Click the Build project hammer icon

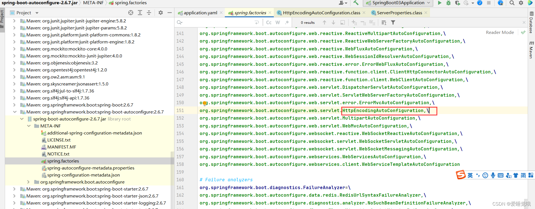tap(356, 3)
